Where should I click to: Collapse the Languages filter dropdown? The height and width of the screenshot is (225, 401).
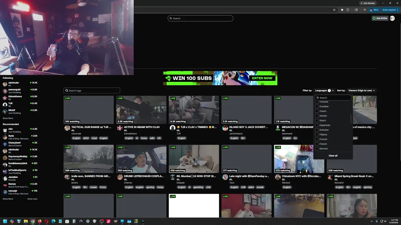click(324, 90)
